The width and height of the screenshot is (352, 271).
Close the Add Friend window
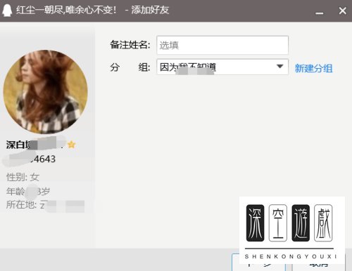(x=343, y=11)
